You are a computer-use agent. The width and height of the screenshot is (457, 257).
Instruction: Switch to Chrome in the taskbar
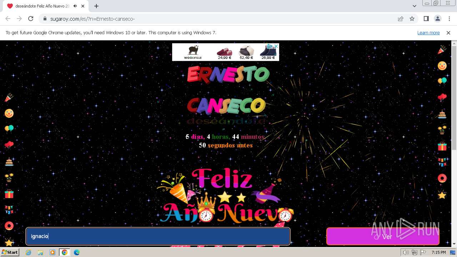click(65, 252)
